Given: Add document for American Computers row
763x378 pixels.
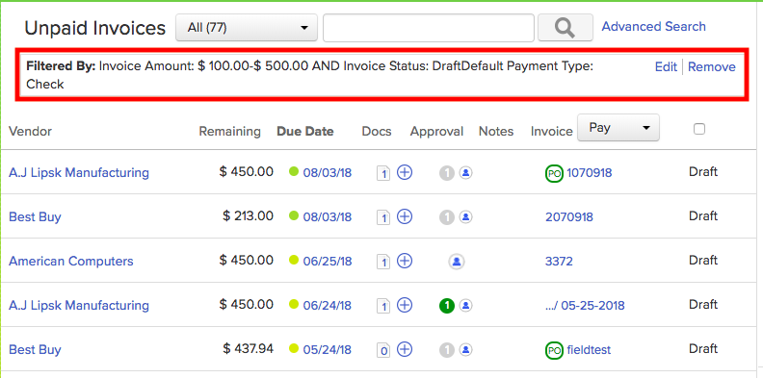Looking at the screenshot, I should coord(405,261).
